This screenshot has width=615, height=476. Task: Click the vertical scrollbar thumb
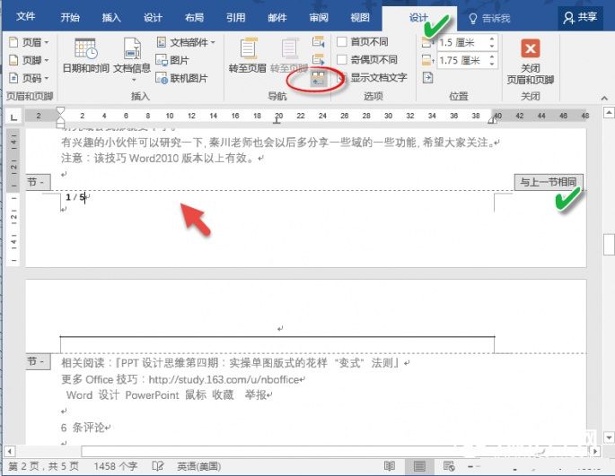pos(609,245)
